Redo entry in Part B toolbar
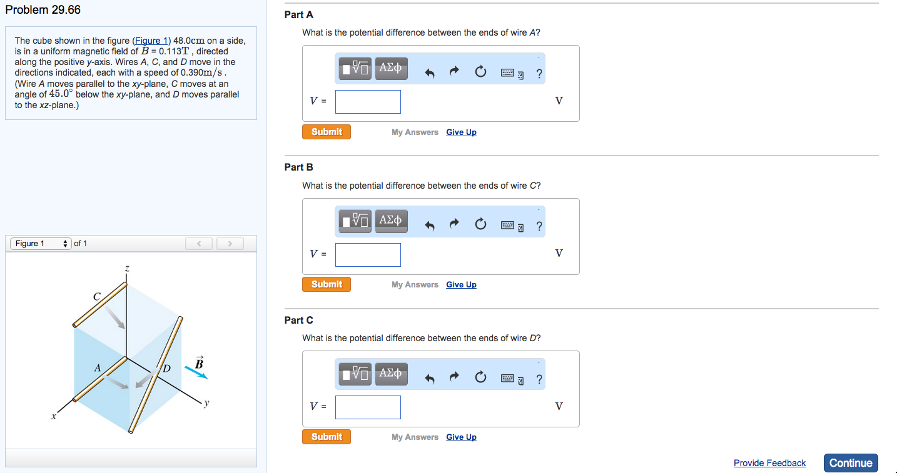Screen dimensions: 897x473 tap(455, 224)
